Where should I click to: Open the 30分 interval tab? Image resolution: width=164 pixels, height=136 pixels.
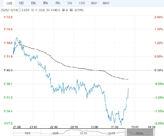[94, 3]
